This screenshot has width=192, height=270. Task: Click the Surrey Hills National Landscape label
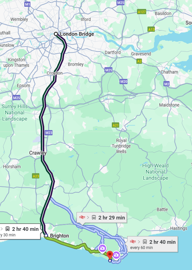click(x=14, y=112)
